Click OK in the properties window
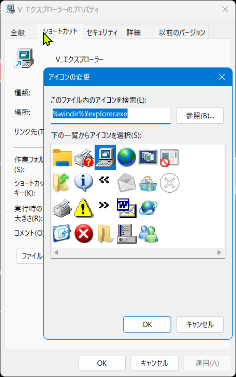236x377 pixels. tap(102, 363)
